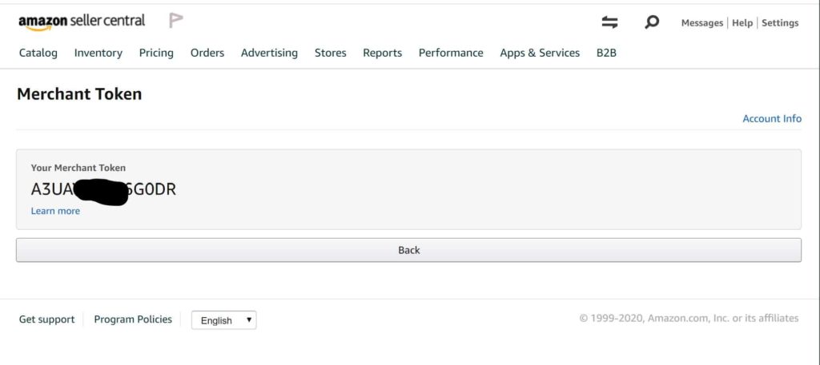Click Learn more under Merchant Token
Screen dimensions: 820x365
pyautogui.click(x=55, y=211)
